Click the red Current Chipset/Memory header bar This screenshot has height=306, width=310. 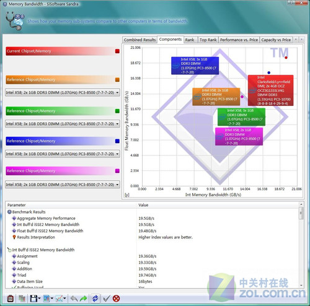63,51
